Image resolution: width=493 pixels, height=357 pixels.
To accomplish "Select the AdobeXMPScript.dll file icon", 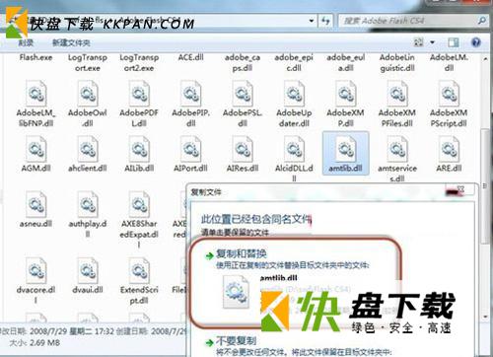I will pos(449,94).
